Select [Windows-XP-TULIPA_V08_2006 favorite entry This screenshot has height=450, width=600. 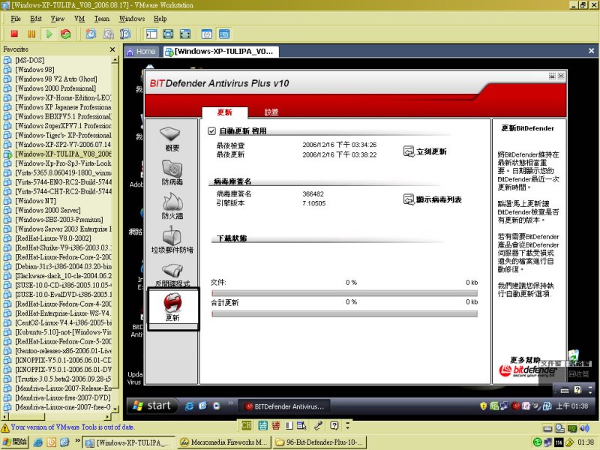57,154
